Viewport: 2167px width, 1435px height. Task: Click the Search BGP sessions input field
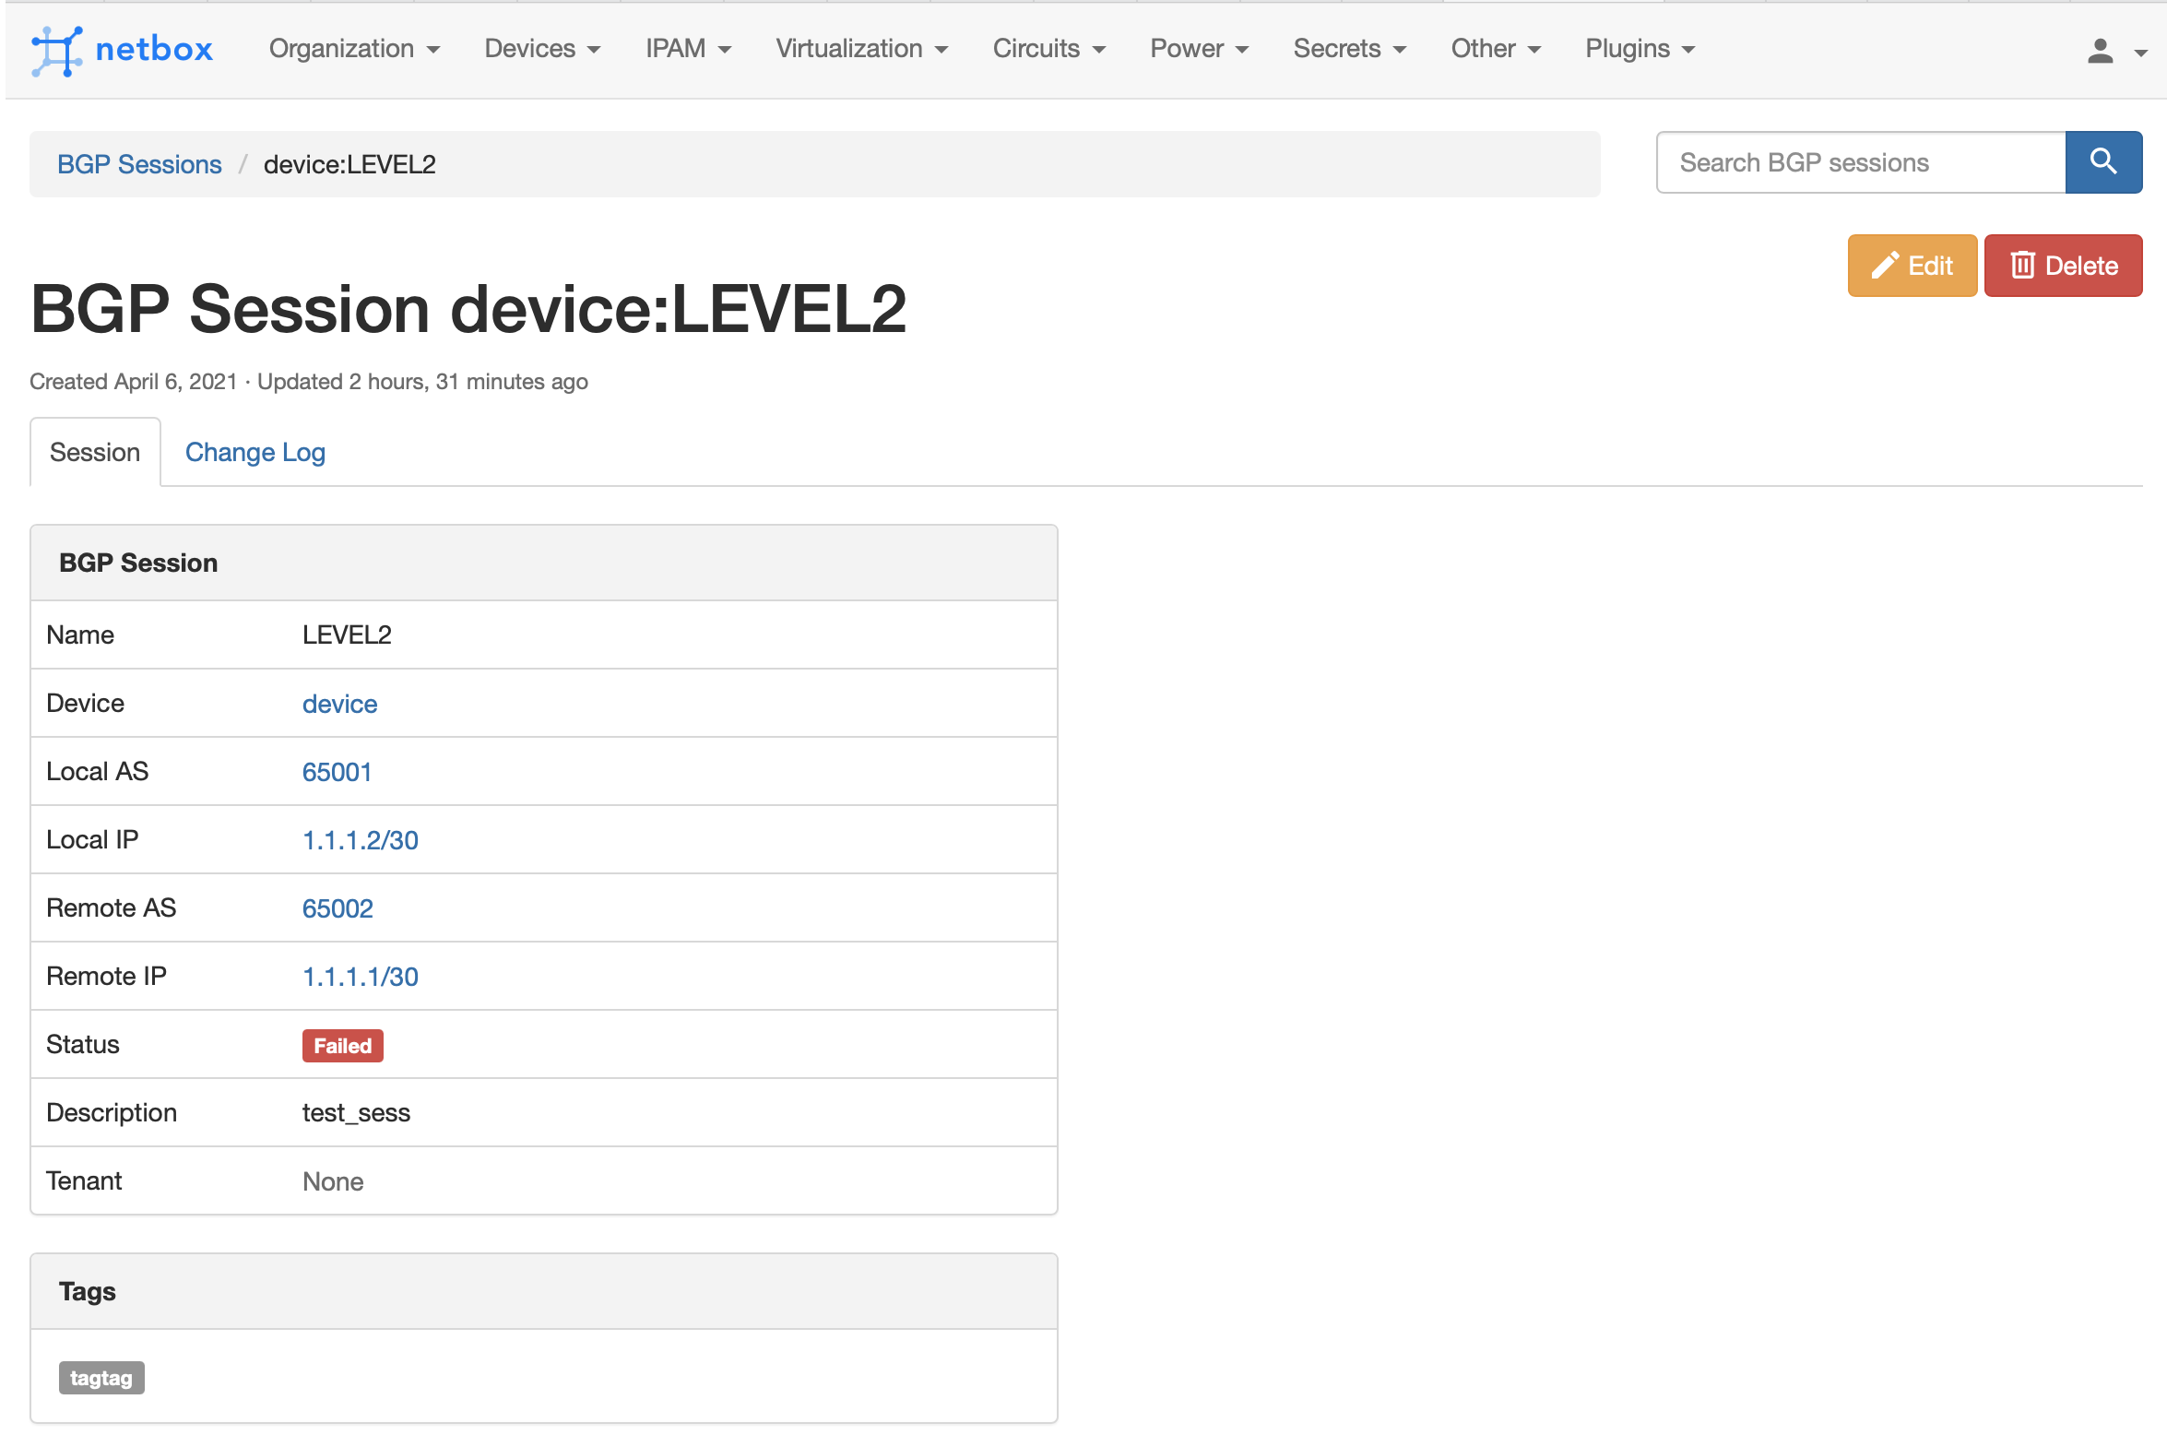[x=1863, y=161]
